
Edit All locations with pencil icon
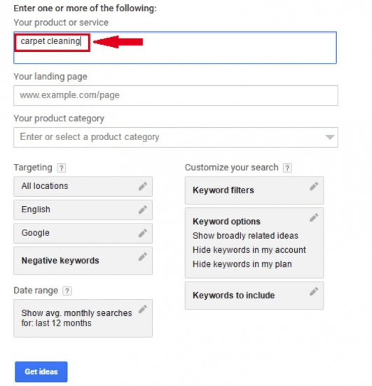click(x=142, y=186)
